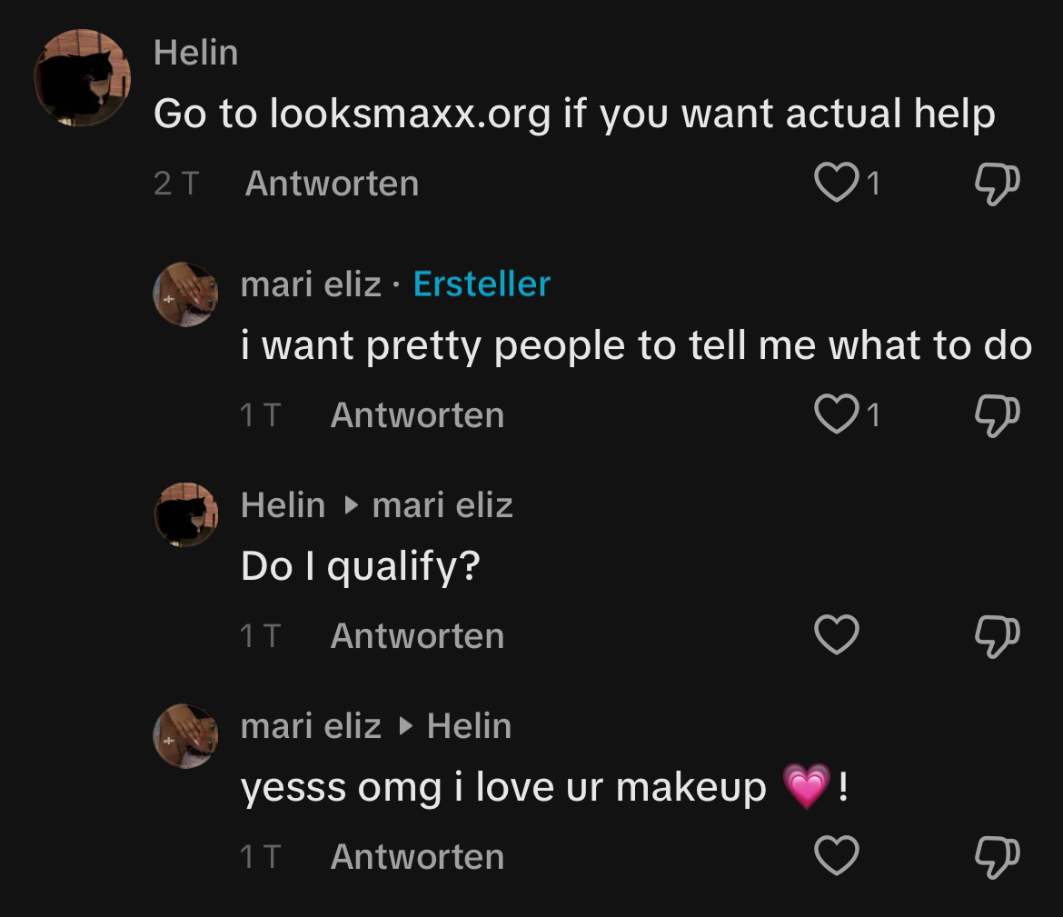Like Helin's looksmaxx.org comment
Image resolution: width=1063 pixels, height=917 pixels.
coord(837,183)
